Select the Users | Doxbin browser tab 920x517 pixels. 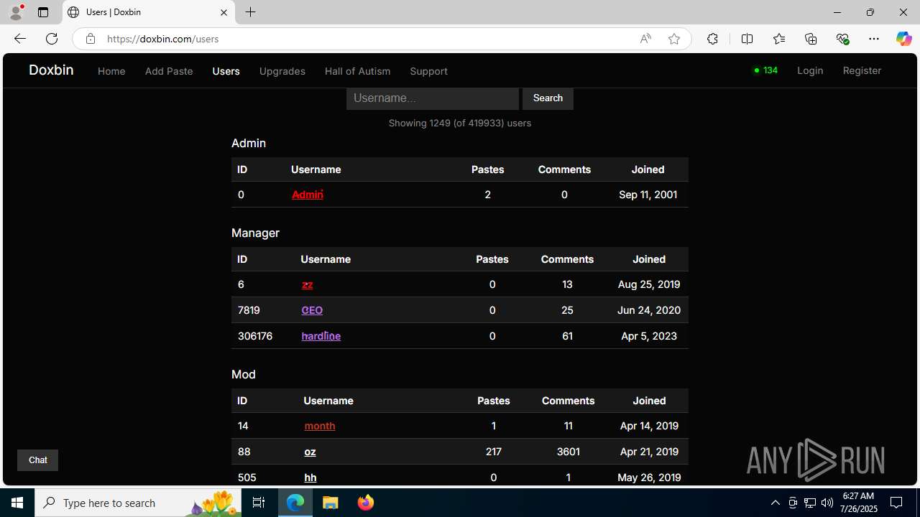pos(148,12)
